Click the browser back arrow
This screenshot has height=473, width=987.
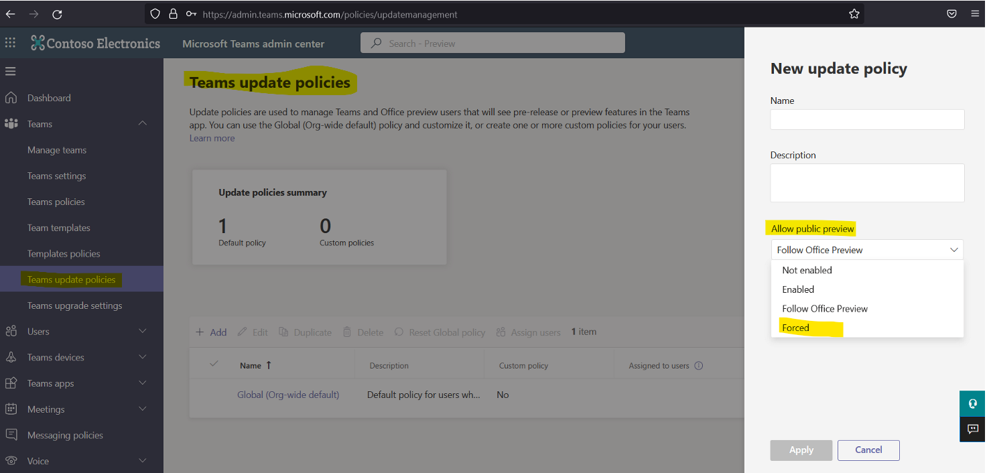[10, 14]
